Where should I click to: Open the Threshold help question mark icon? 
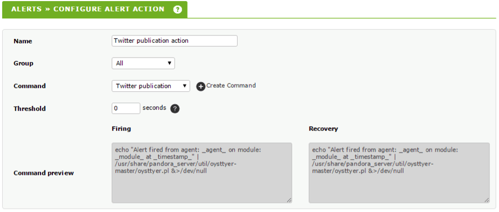click(175, 109)
